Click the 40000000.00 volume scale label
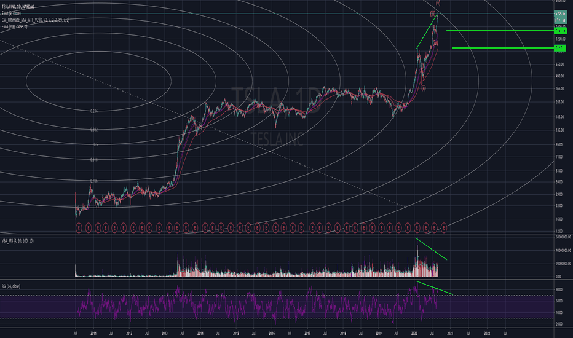Viewport: 573px width, 338px height. pyautogui.click(x=563, y=251)
